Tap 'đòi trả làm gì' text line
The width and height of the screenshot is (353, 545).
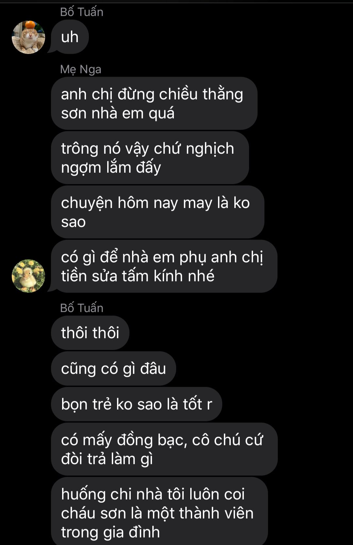coord(107,459)
